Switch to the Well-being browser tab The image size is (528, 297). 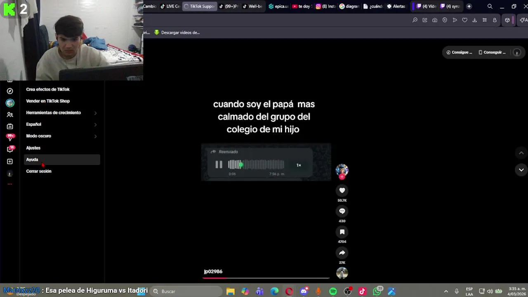tap(252, 6)
